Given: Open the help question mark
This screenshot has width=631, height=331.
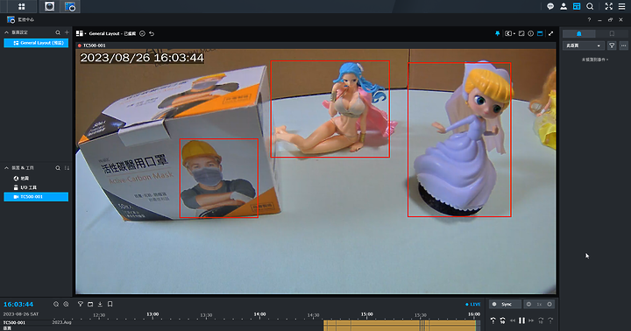Looking at the screenshot, I should click(x=589, y=20).
